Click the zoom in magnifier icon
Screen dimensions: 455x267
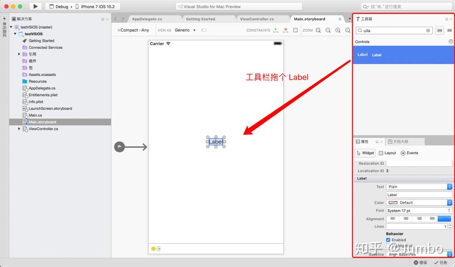[338, 30]
